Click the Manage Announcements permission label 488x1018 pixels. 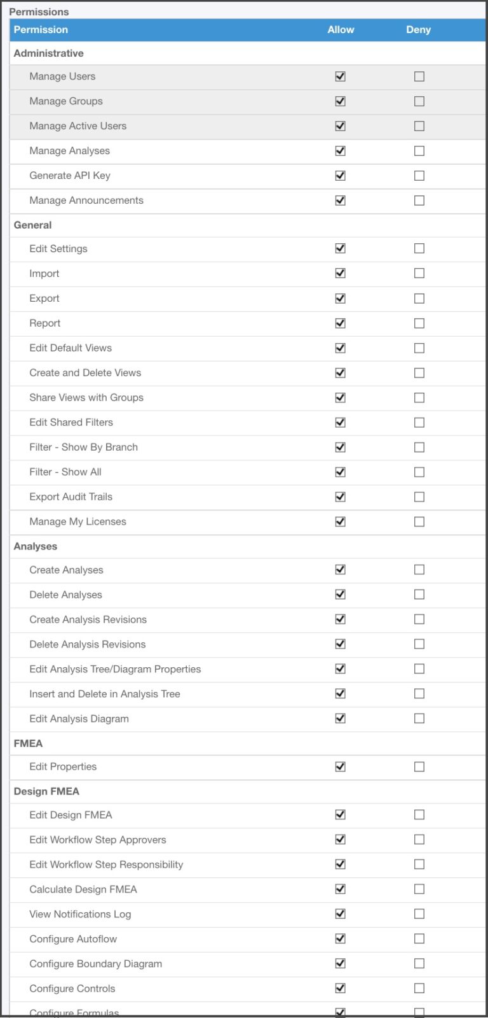coord(86,200)
